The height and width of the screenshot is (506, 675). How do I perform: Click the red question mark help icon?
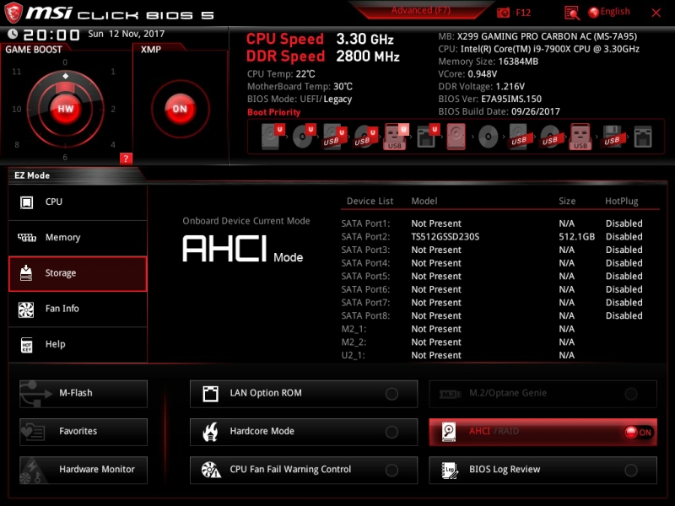pyautogui.click(x=126, y=159)
